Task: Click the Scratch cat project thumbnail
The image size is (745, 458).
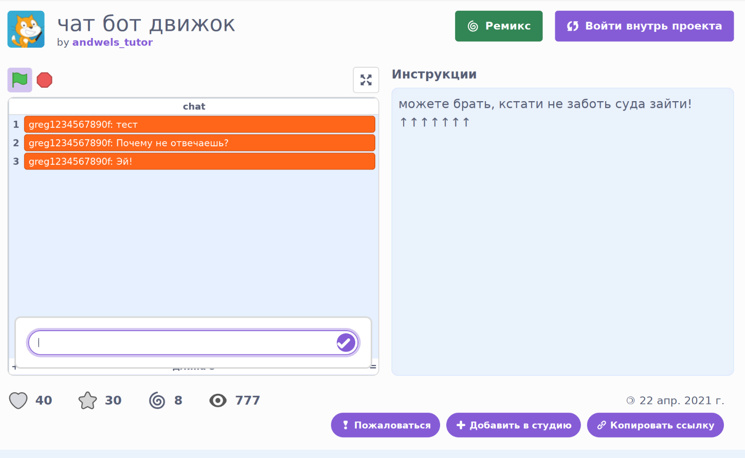Action: 26,29
